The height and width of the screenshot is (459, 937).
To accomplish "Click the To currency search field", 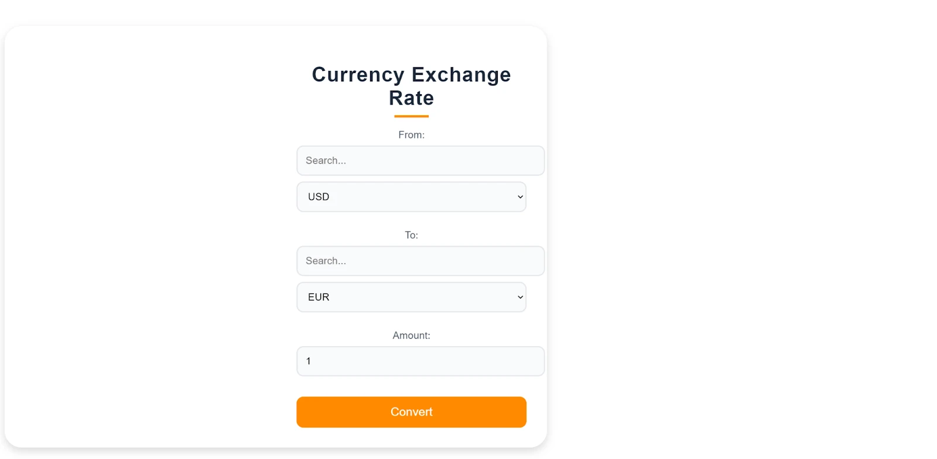I will pyautogui.click(x=420, y=261).
